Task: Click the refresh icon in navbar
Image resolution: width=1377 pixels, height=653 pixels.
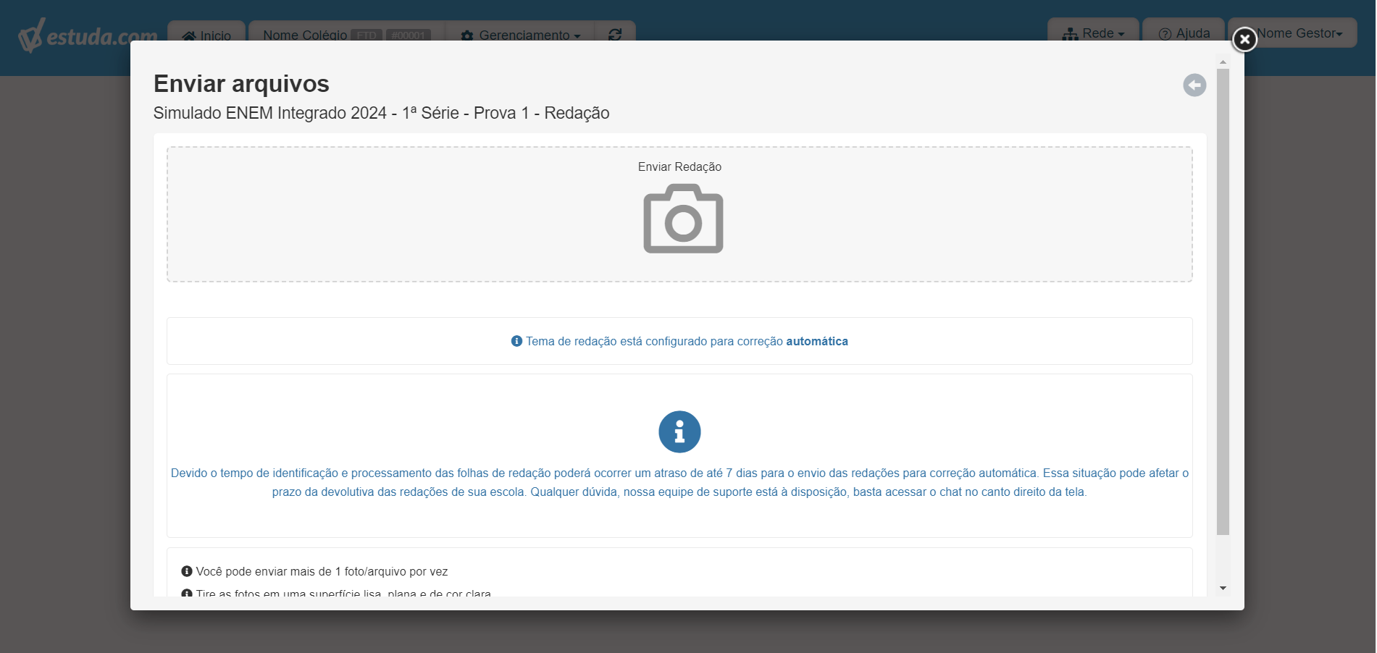Action: pos(615,34)
